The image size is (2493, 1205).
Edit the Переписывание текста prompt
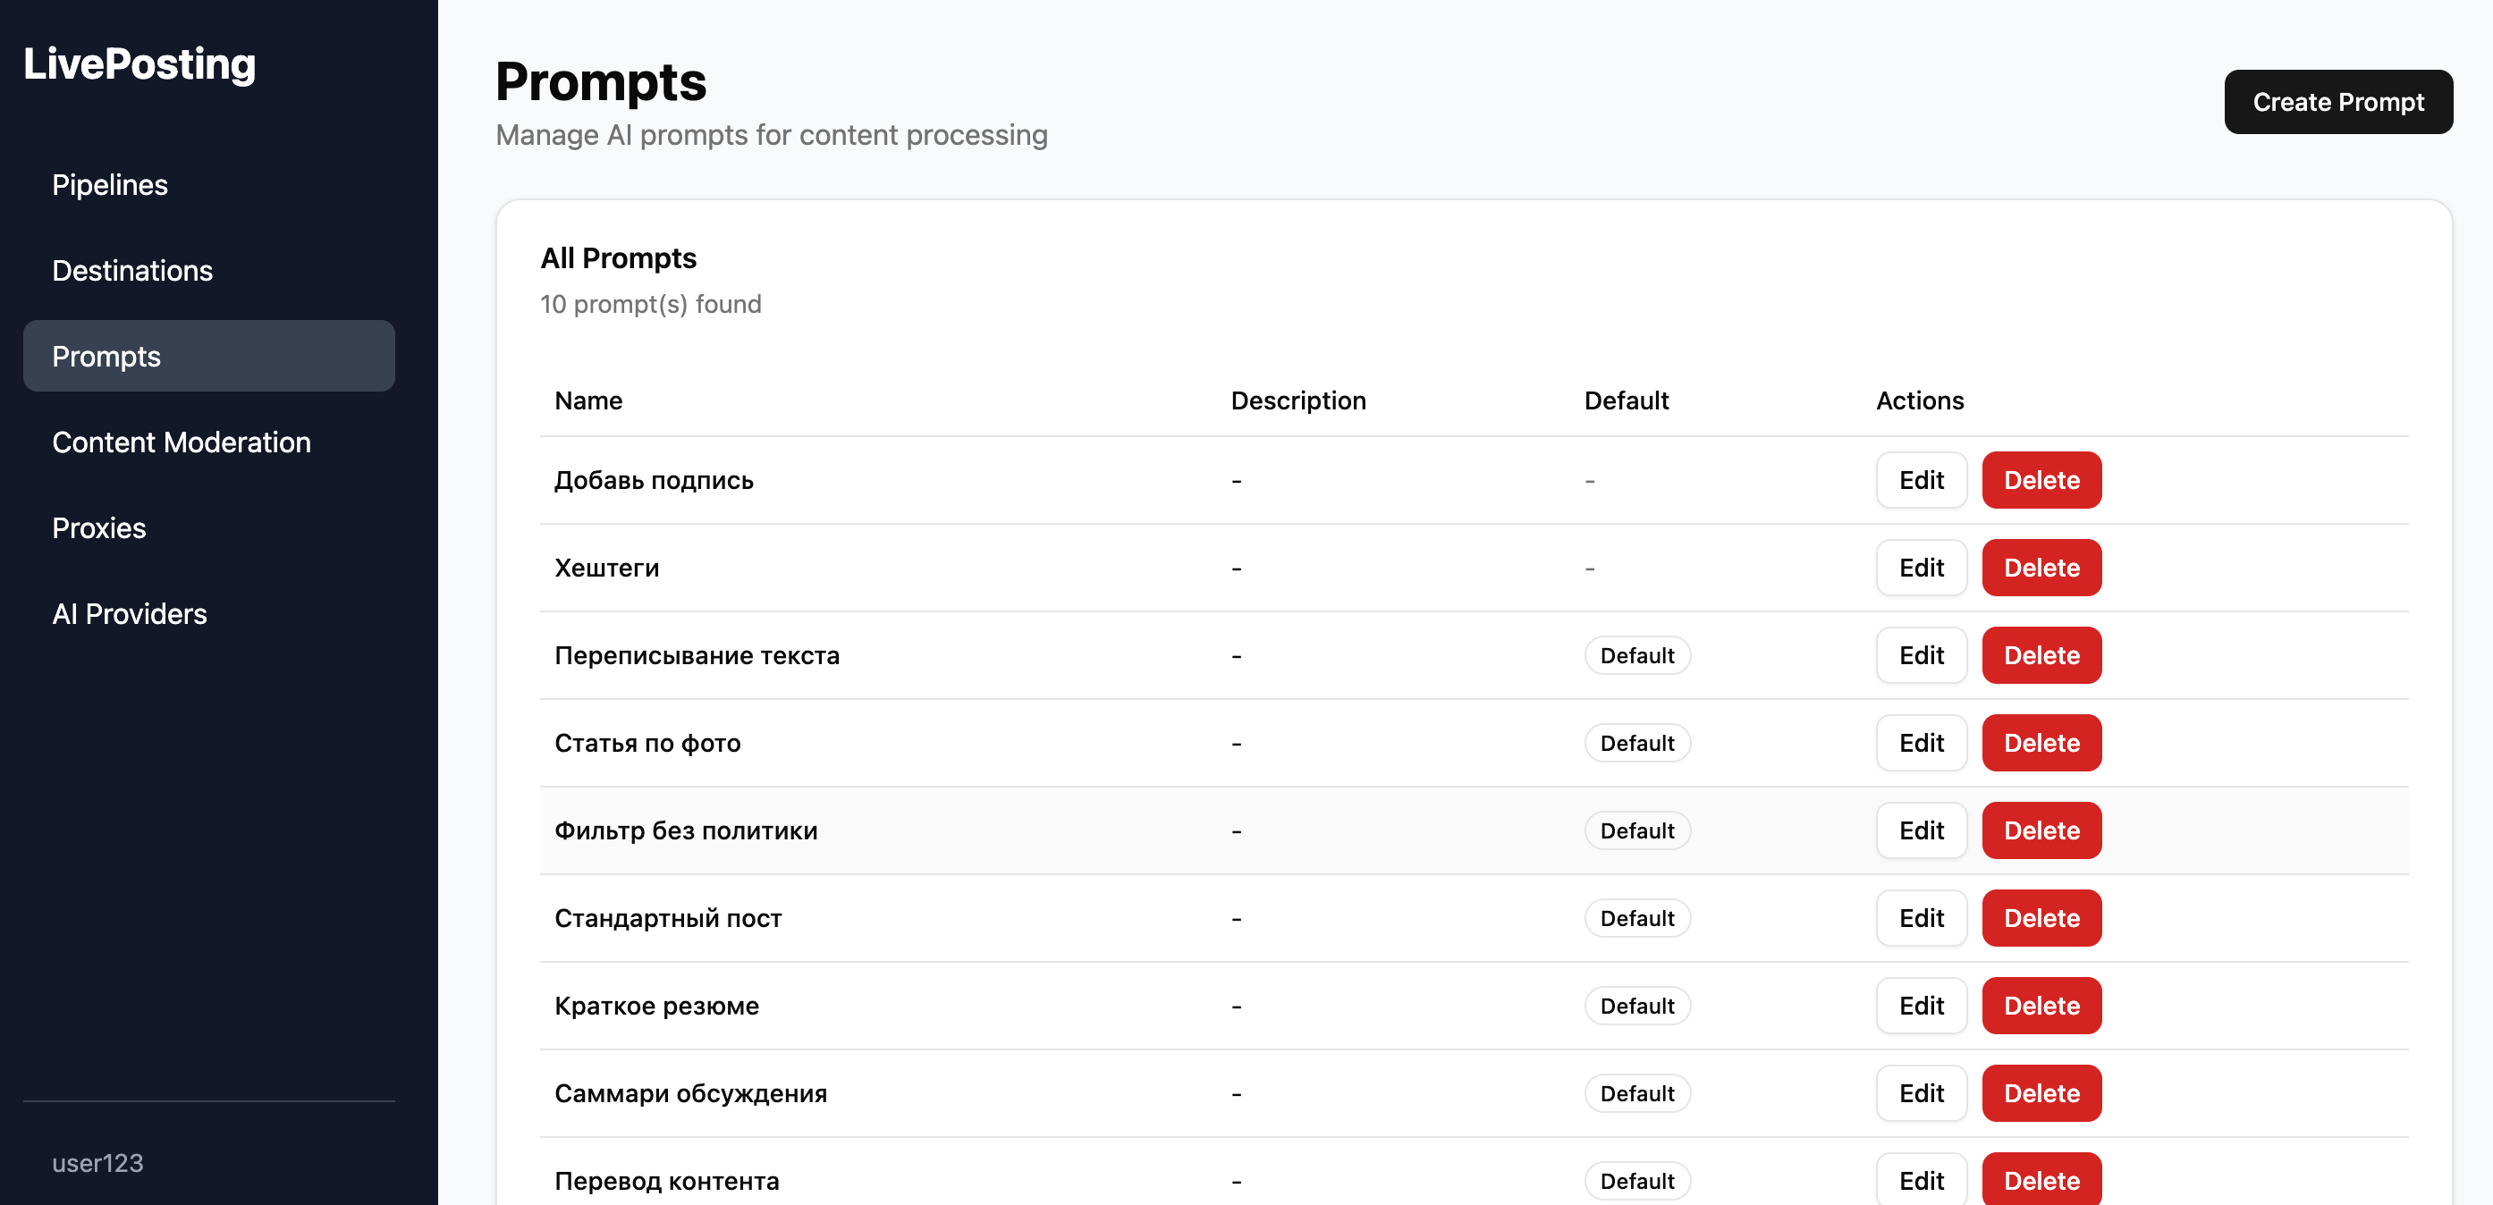click(x=1920, y=655)
